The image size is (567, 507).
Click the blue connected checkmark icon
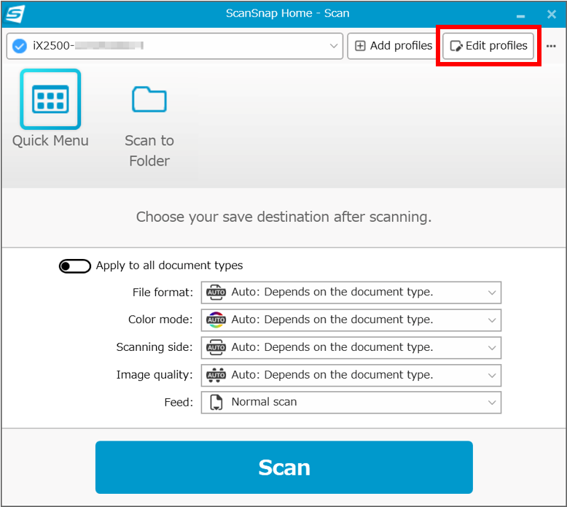(x=20, y=46)
